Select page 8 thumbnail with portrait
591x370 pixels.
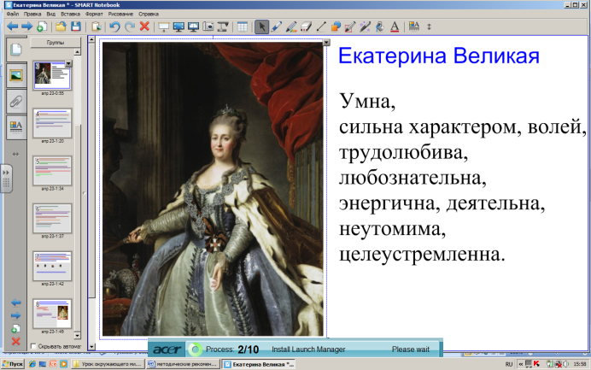(52, 314)
